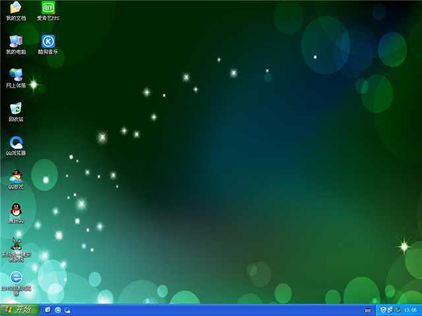
Task: Launch 爱奇艺PPS from the desktop
Action: [48, 9]
